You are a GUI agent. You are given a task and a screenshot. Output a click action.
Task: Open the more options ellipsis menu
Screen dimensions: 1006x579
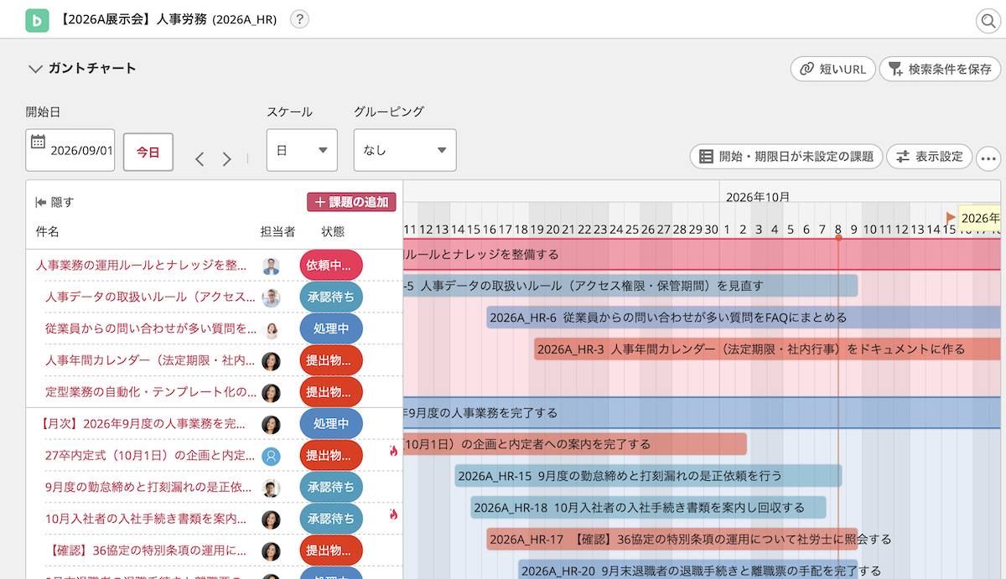(x=989, y=157)
